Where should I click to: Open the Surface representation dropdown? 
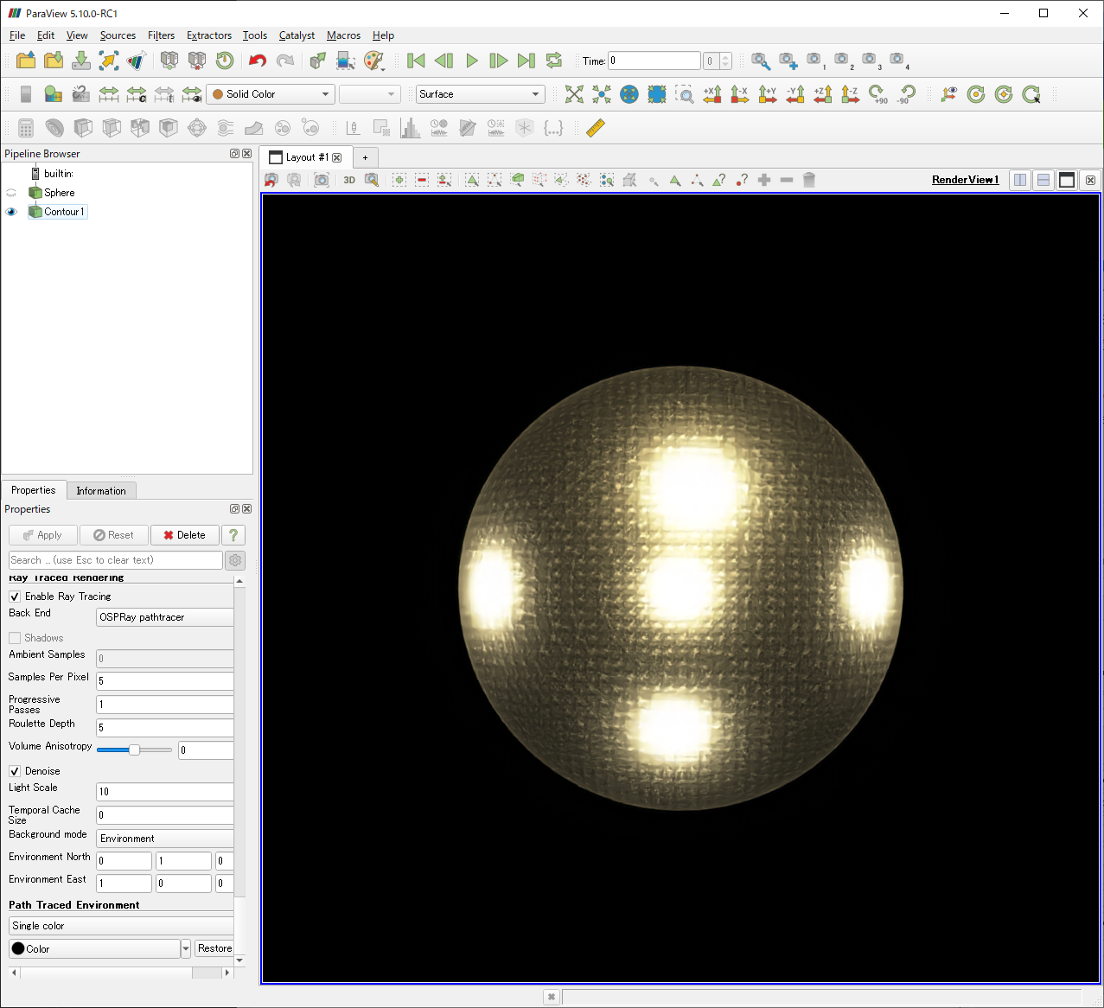tap(480, 93)
